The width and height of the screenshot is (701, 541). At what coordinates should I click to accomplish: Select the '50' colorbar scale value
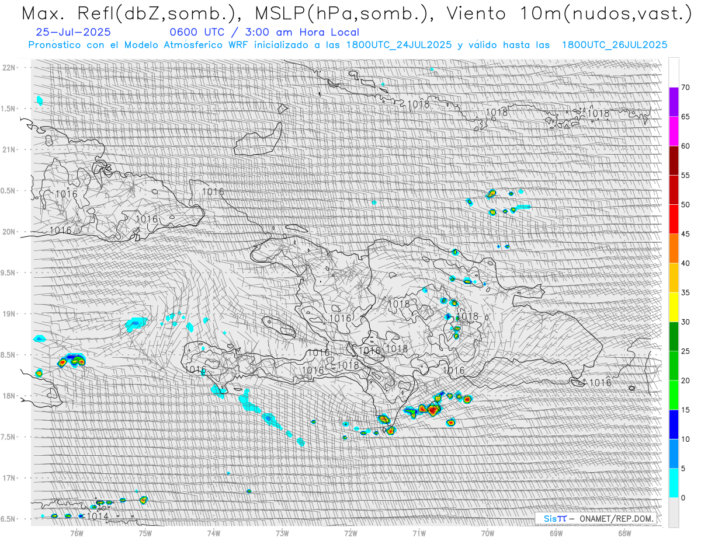pyautogui.click(x=685, y=205)
